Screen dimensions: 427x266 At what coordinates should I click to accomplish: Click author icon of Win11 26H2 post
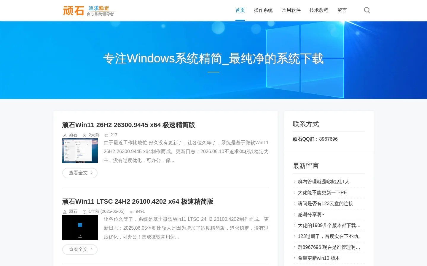coord(65,135)
